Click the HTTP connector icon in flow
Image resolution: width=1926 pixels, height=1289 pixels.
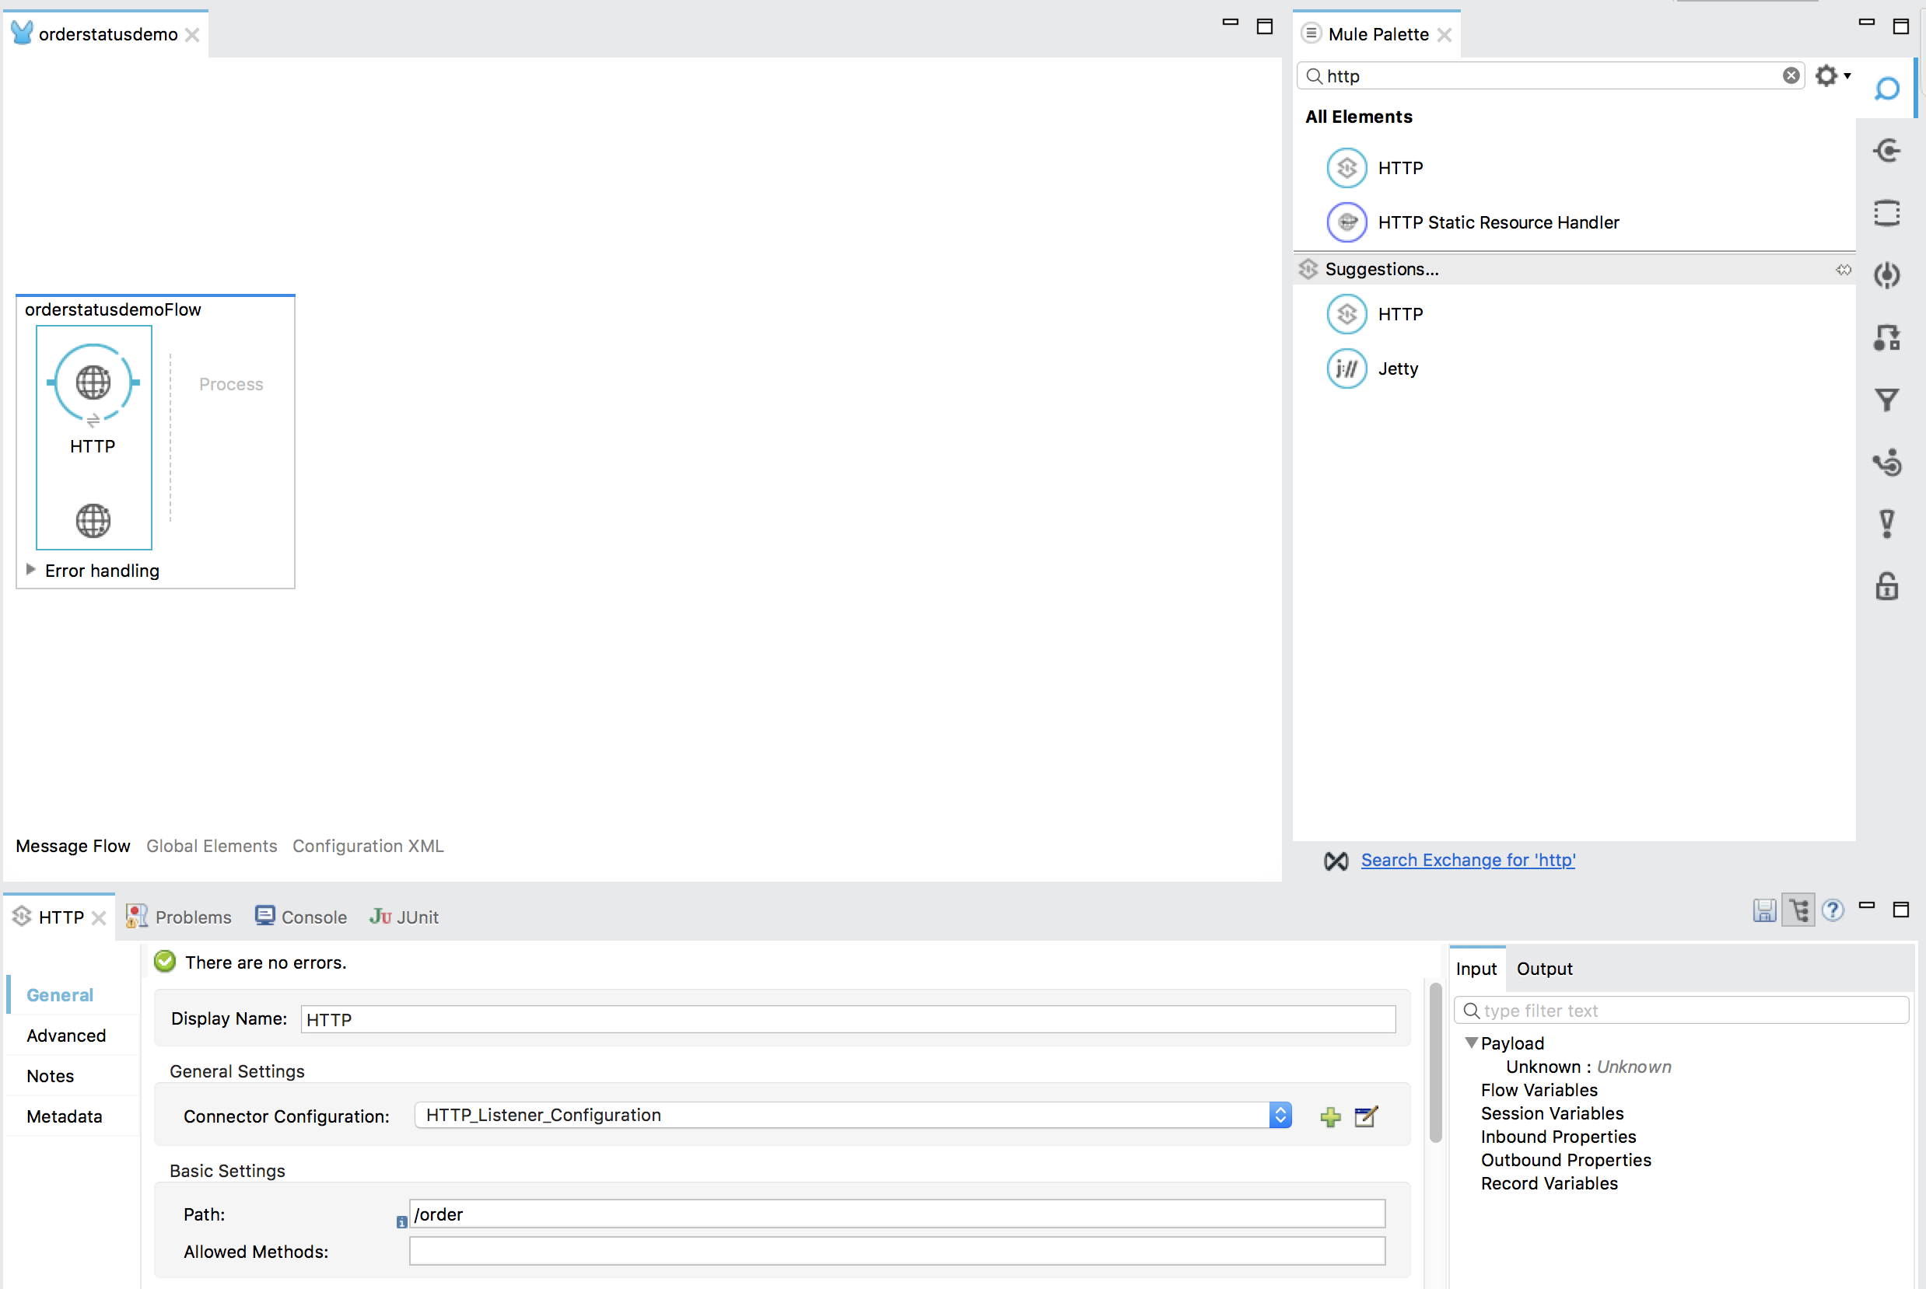click(x=95, y=383)
